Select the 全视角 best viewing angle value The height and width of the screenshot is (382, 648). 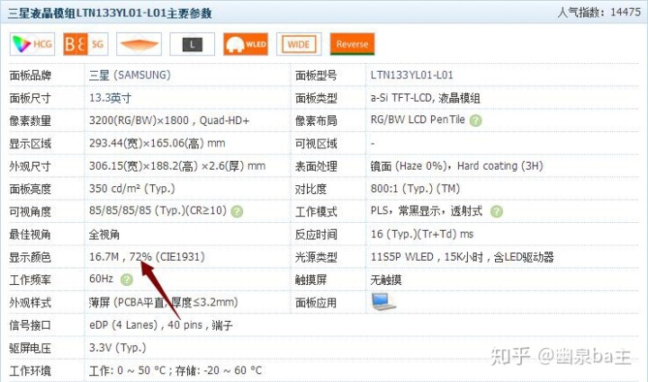[104, 235]
